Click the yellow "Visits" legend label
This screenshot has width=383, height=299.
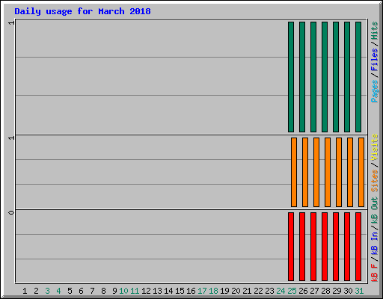[x=374, y=147]
